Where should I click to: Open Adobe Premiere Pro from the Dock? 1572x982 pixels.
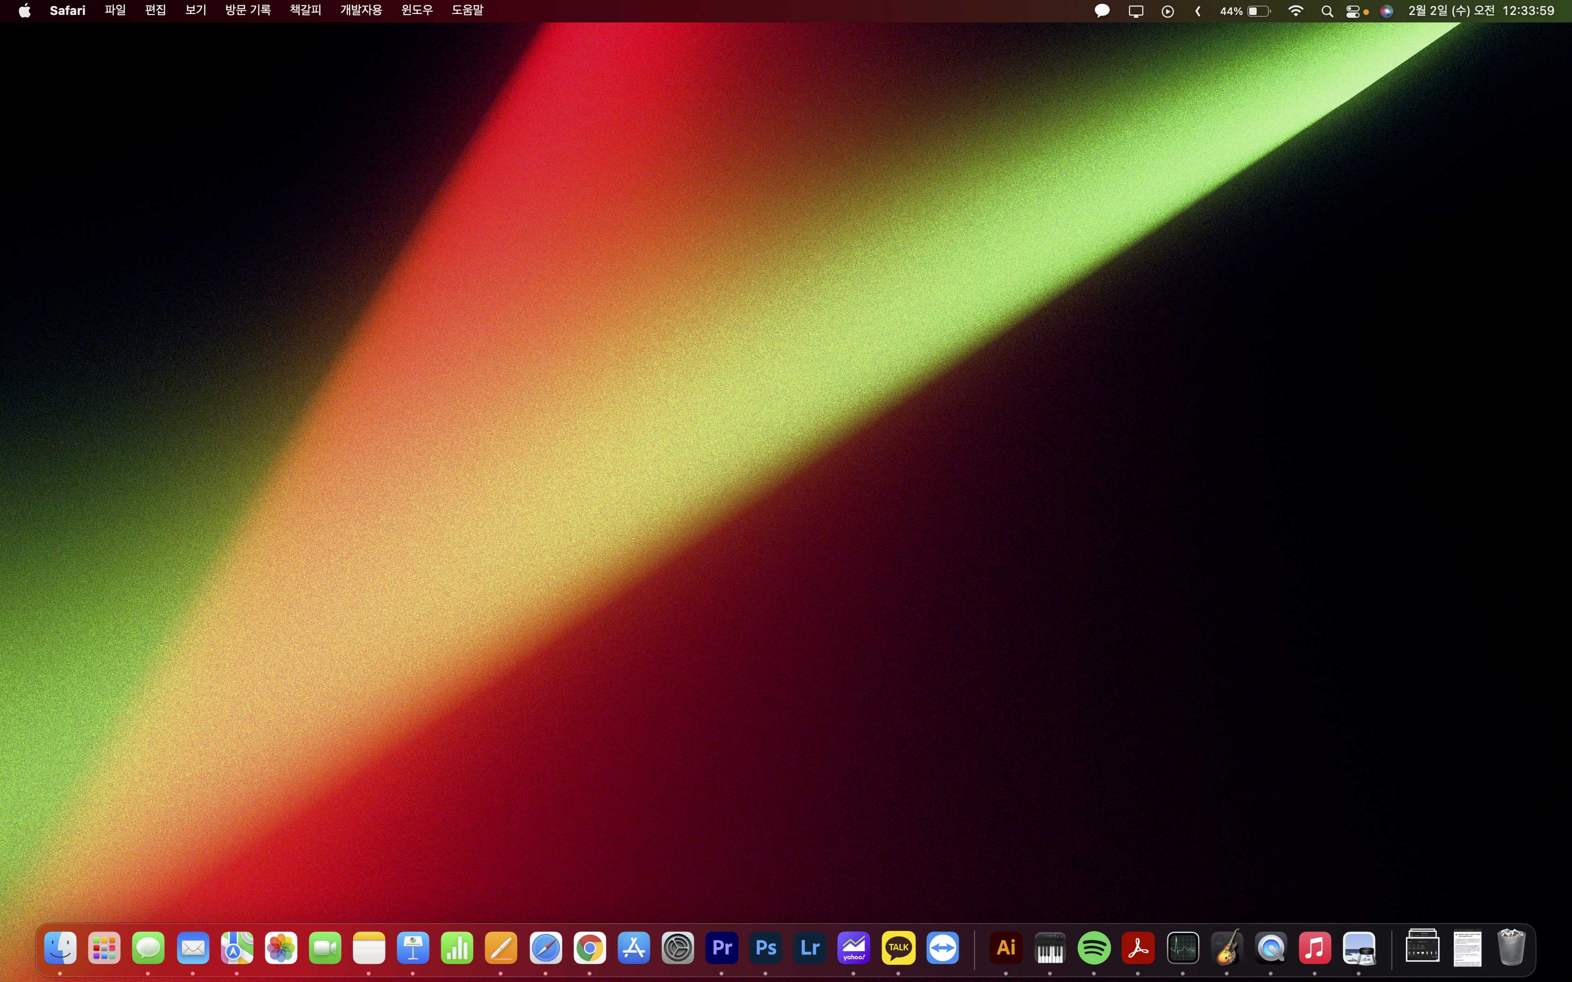coord(722,948)
